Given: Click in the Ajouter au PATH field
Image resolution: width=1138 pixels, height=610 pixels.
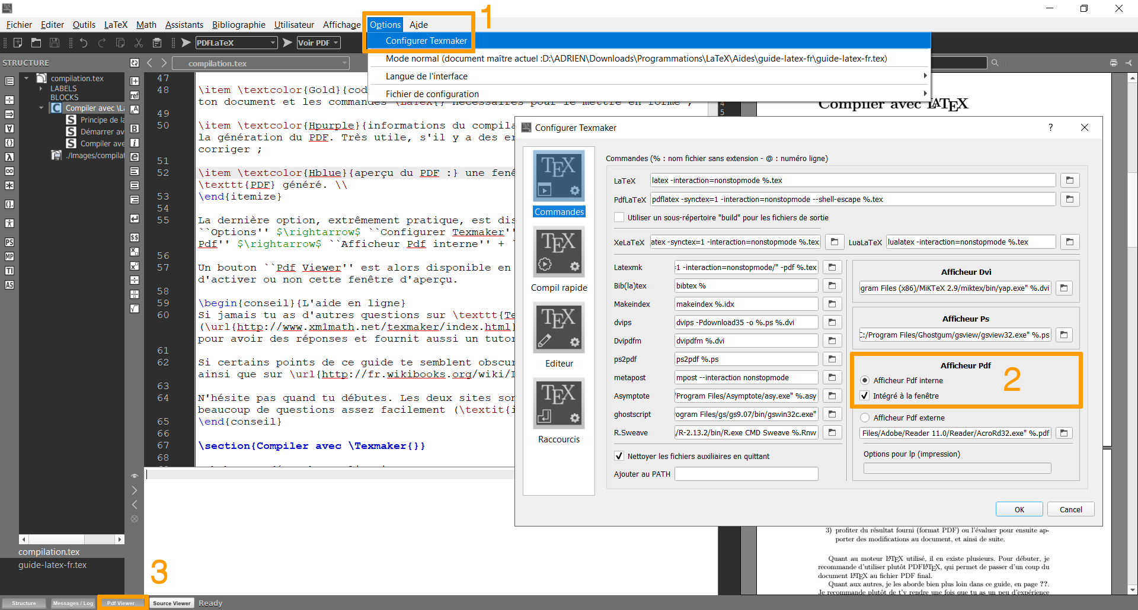Looking at the screenshot, I should pyautogui.click(x=746, y=474).
